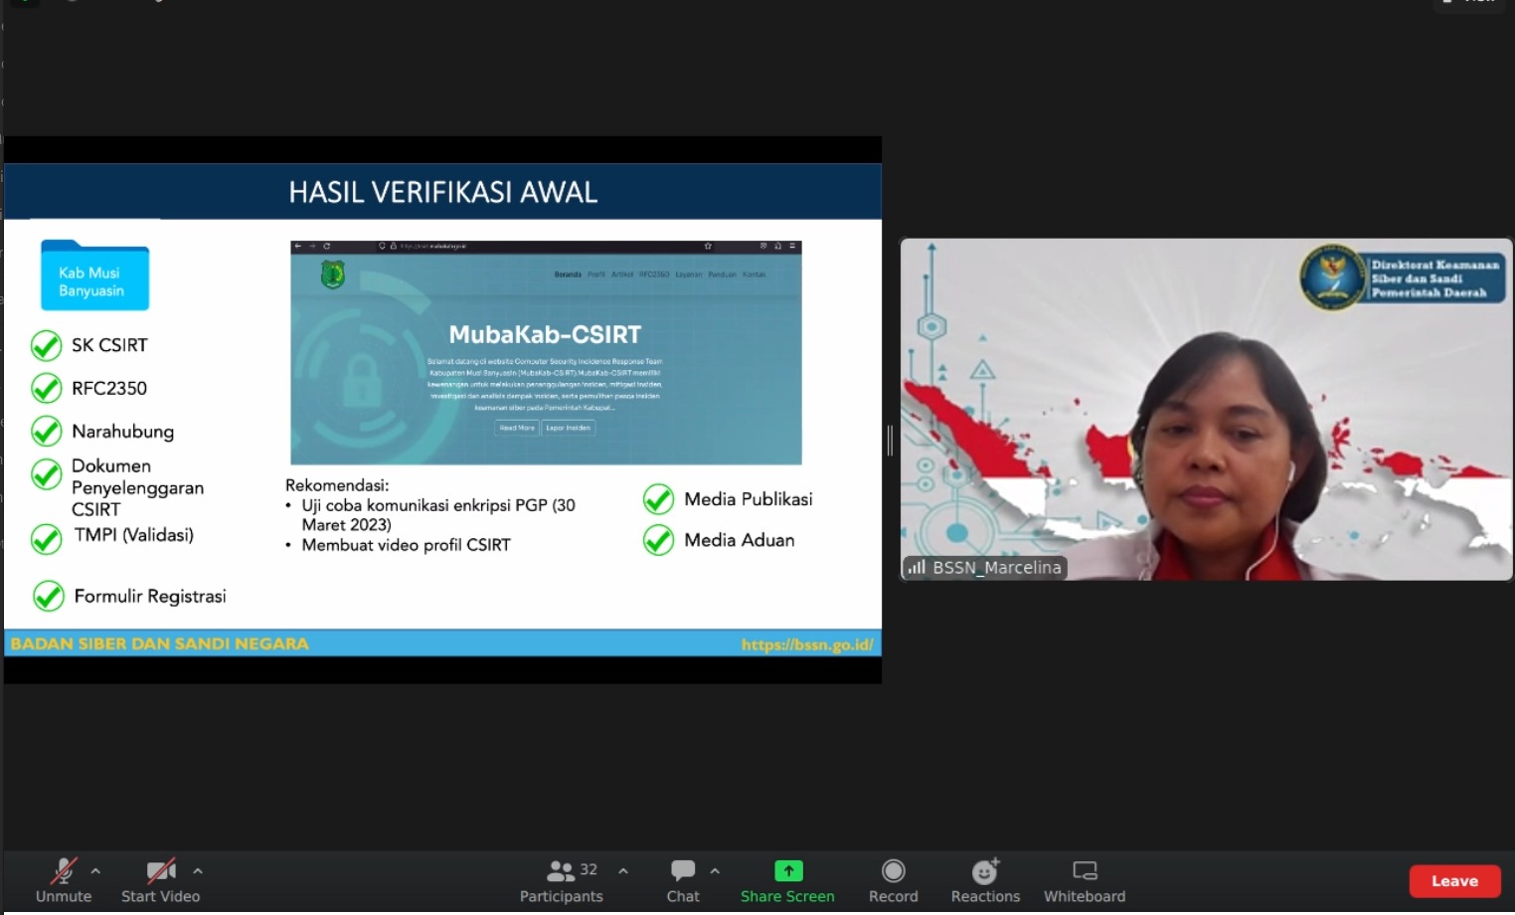Click the green Share Screen icon
This screenshot has height=915, width=1515.
[x=787, y=871]
